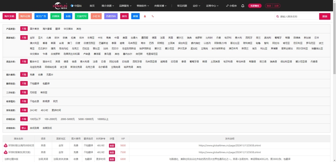Choose 有标签 under 三方标签 filter
This screenshot has height=162, width=336.
click(x=44, y=93)
